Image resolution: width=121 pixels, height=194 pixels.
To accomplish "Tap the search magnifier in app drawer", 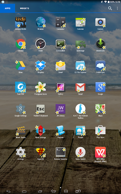I will point(110,8).
